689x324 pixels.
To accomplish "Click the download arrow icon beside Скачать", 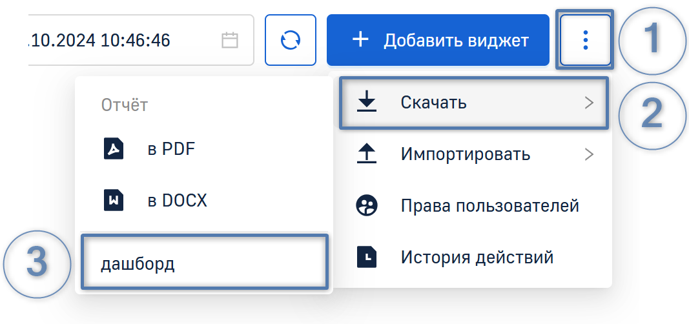I will (x=367, y=102).
